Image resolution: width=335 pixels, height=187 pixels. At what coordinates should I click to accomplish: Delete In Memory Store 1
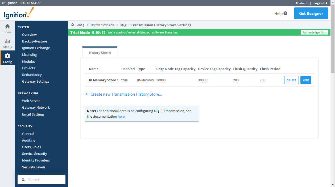coord(291,80)
